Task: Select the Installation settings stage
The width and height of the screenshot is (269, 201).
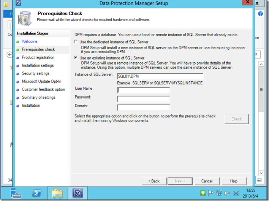Action: (38, 65)
